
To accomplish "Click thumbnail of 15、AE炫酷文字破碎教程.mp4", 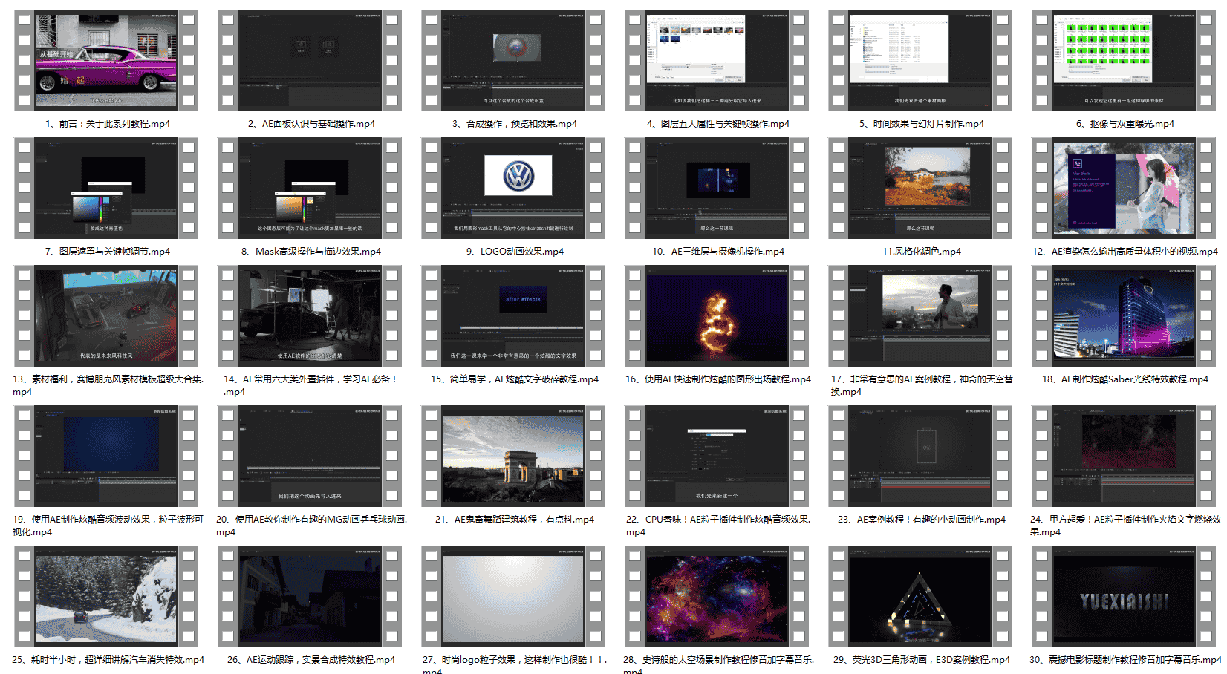I will tap(513, 316).
